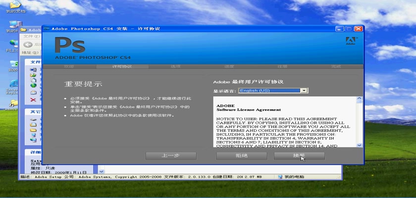Click the Explorer task pane scroll-down arrow

click(x=101, y=172)
